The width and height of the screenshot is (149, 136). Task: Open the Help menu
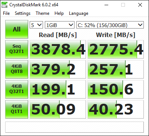(x=59, y=13)
